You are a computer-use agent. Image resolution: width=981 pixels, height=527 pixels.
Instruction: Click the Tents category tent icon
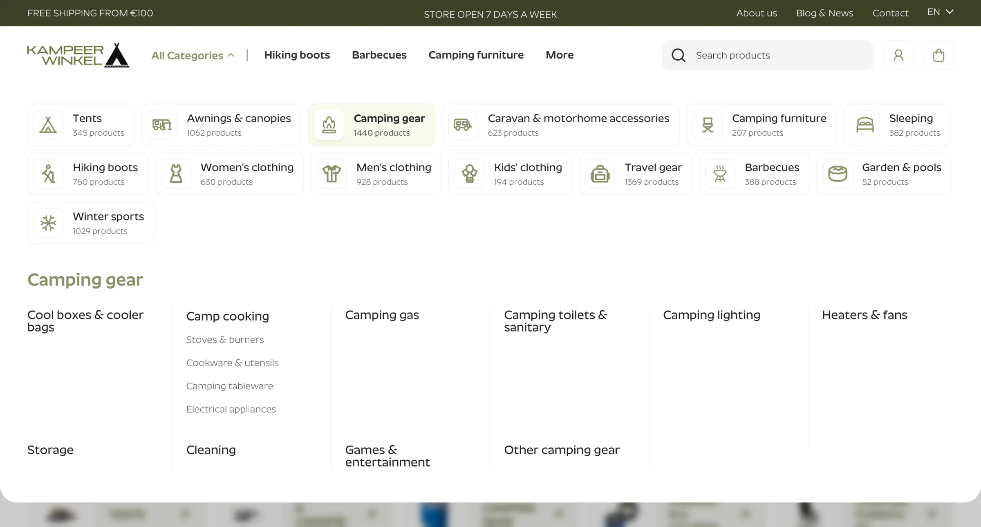pos(48,125)
